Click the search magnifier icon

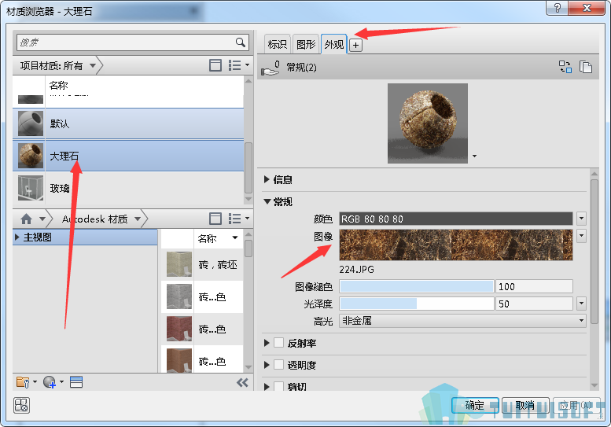coord(241,42)
